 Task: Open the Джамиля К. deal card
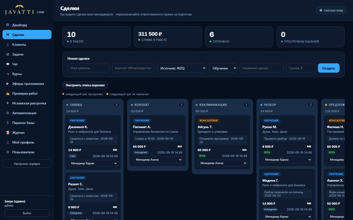coord(93,142)
